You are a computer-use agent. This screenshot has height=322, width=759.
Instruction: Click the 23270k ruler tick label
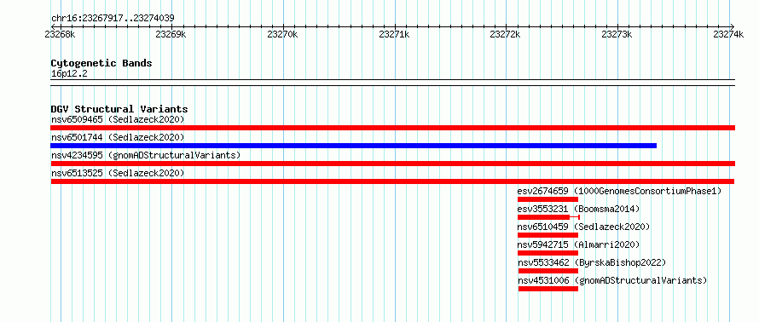click(x=282, y=34)
